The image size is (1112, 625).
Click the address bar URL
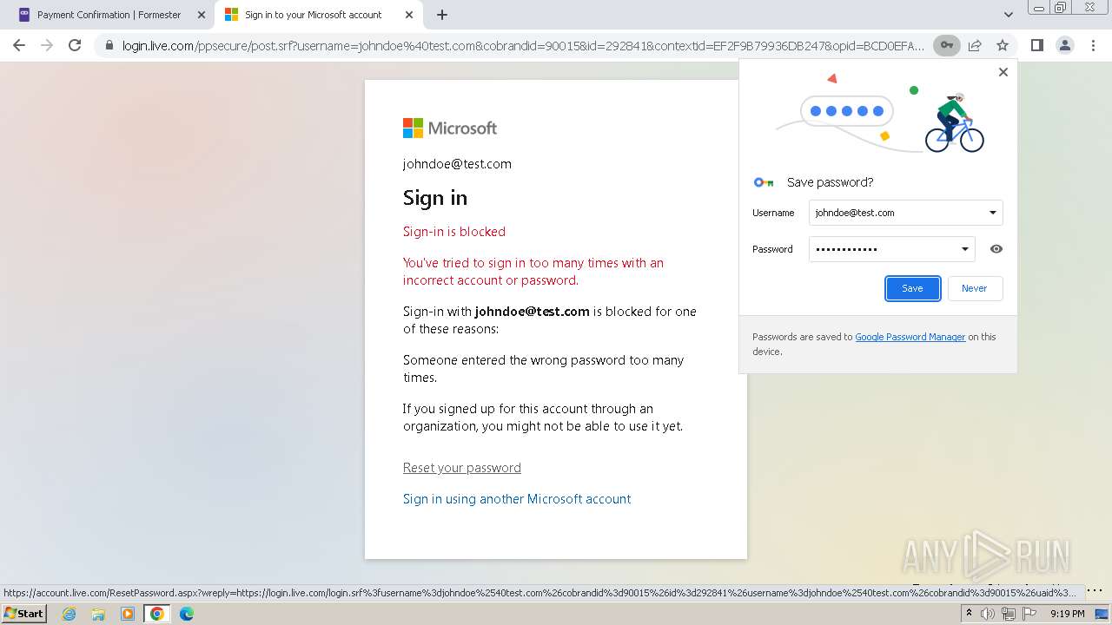(x=523, y=45)
